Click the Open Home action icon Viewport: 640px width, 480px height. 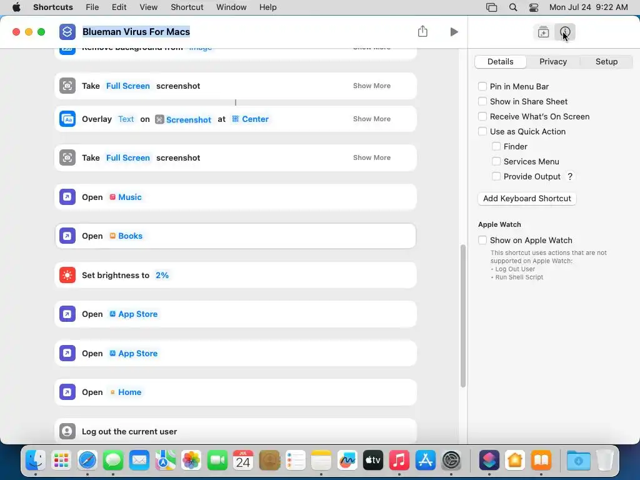[x=67, y=392]
